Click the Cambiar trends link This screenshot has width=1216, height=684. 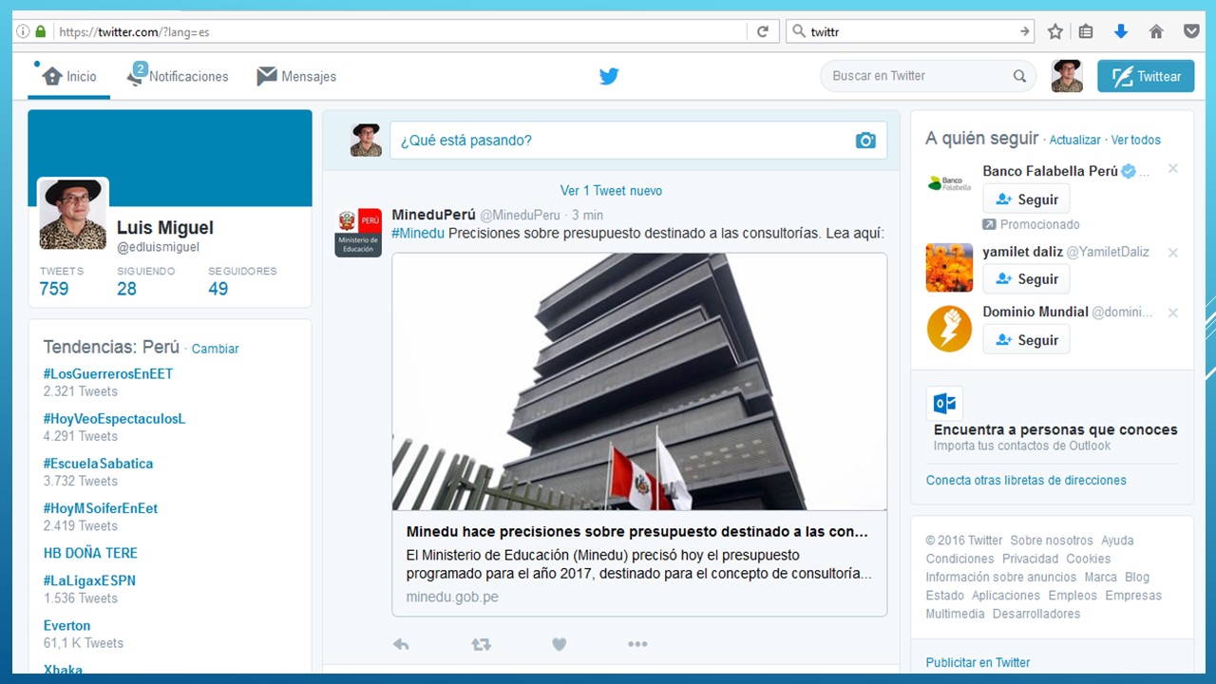[x=216, y=349]
